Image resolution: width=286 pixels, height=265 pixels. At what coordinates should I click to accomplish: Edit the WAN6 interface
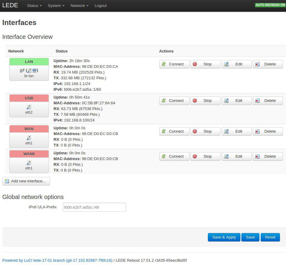(237, 156)
